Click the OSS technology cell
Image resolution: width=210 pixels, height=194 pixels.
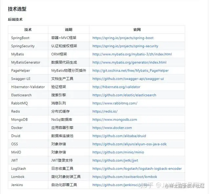pyautogui.click(x=28, y=144)
